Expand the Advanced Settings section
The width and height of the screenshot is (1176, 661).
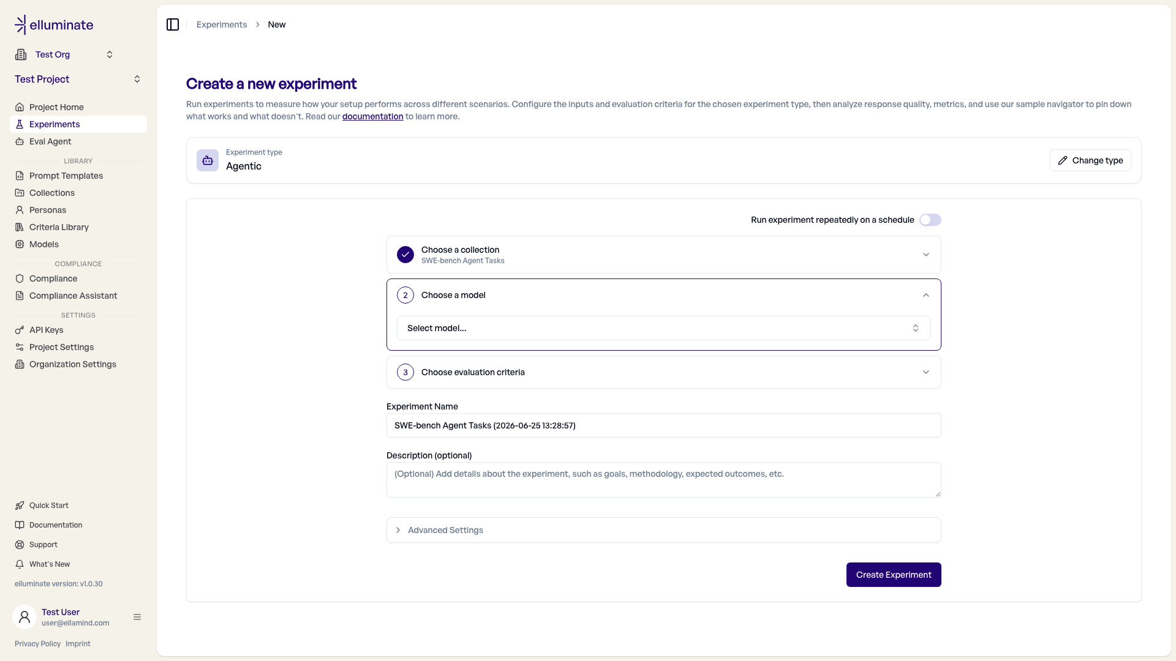(664, 530)
